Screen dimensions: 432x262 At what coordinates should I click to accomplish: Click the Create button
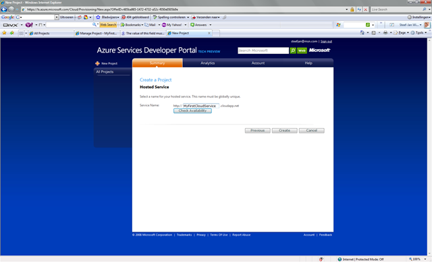[285, 131]
